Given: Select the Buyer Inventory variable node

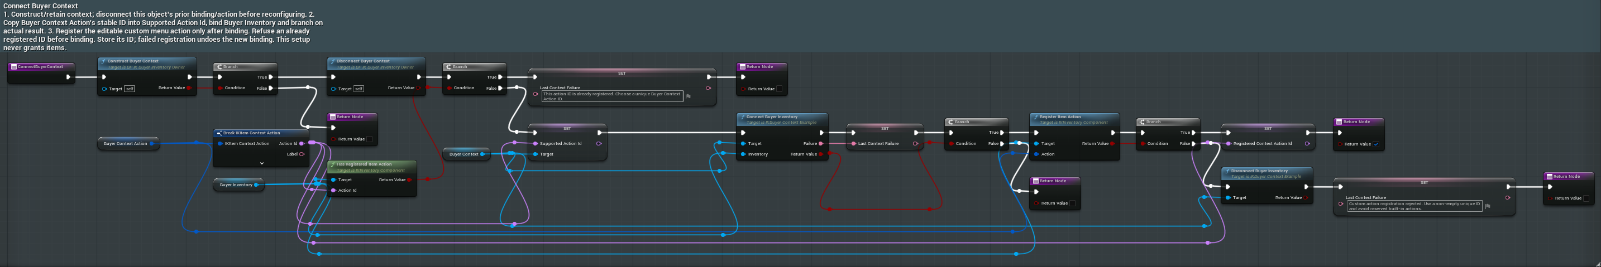Looking at the screenshot, I should [238, 185].
